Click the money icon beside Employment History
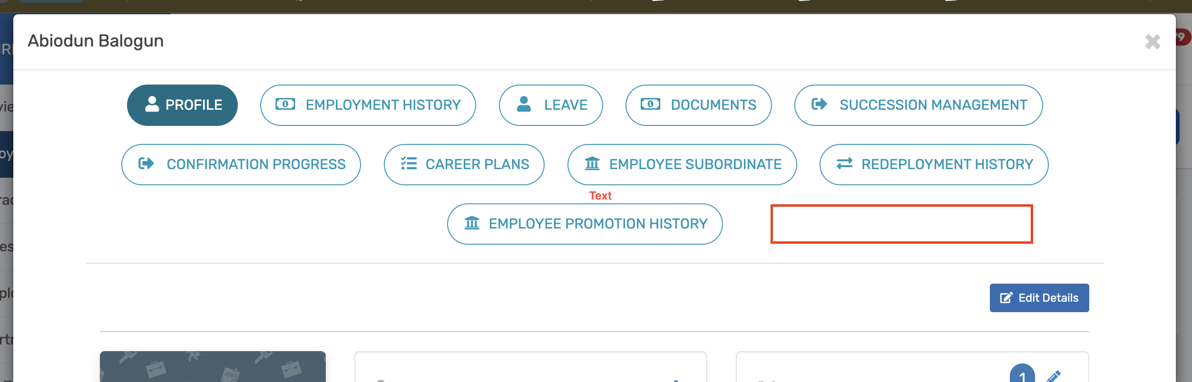1192x382 pixels. coord(285,104)
